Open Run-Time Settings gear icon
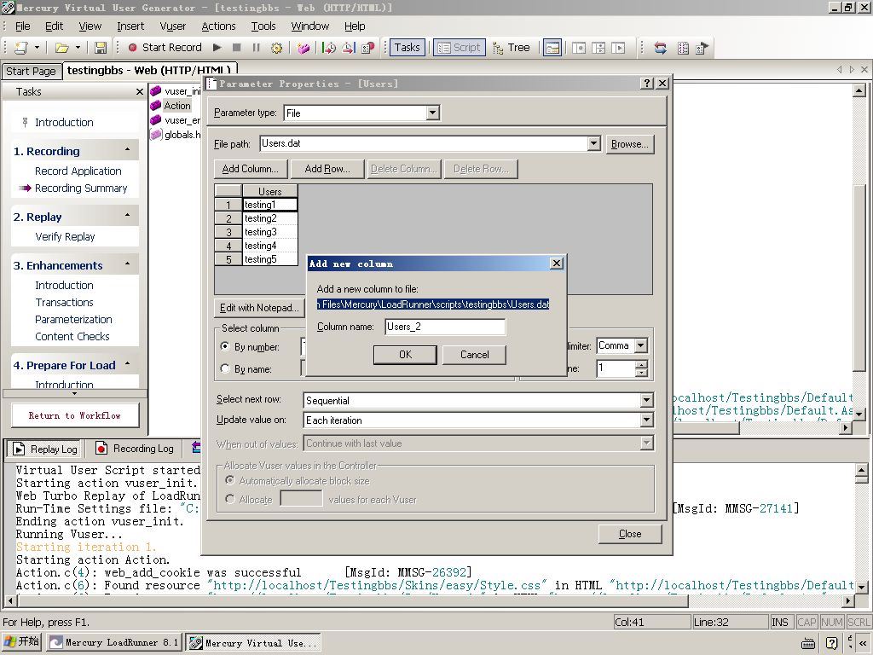873x655 pixels. click(276, 48)
